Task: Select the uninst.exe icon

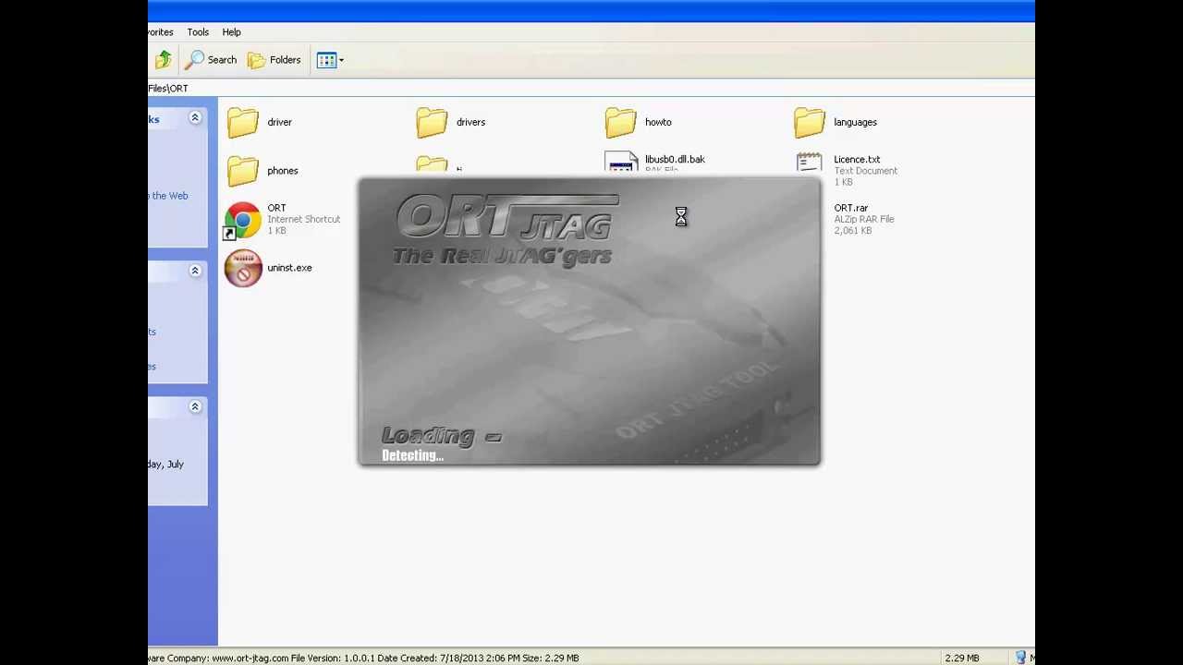Action: [243, 269]
